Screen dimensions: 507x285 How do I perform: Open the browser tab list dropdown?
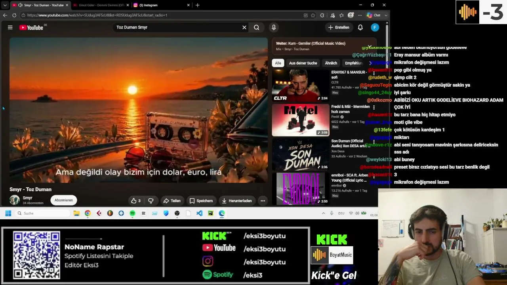coord(5,5)
